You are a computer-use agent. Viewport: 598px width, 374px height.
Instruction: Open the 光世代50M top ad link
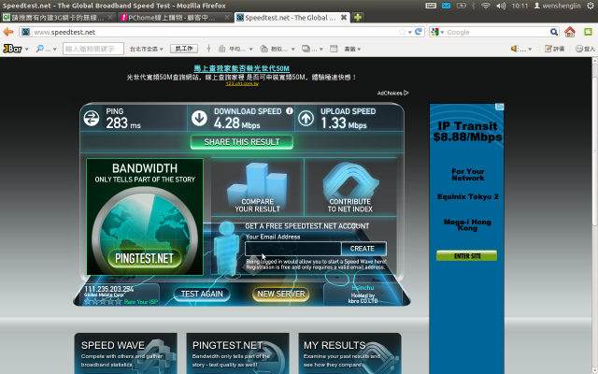[x=241, y=68]
